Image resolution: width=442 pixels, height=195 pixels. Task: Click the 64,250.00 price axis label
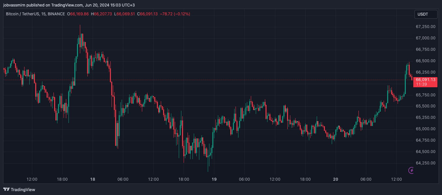(425, 163)
